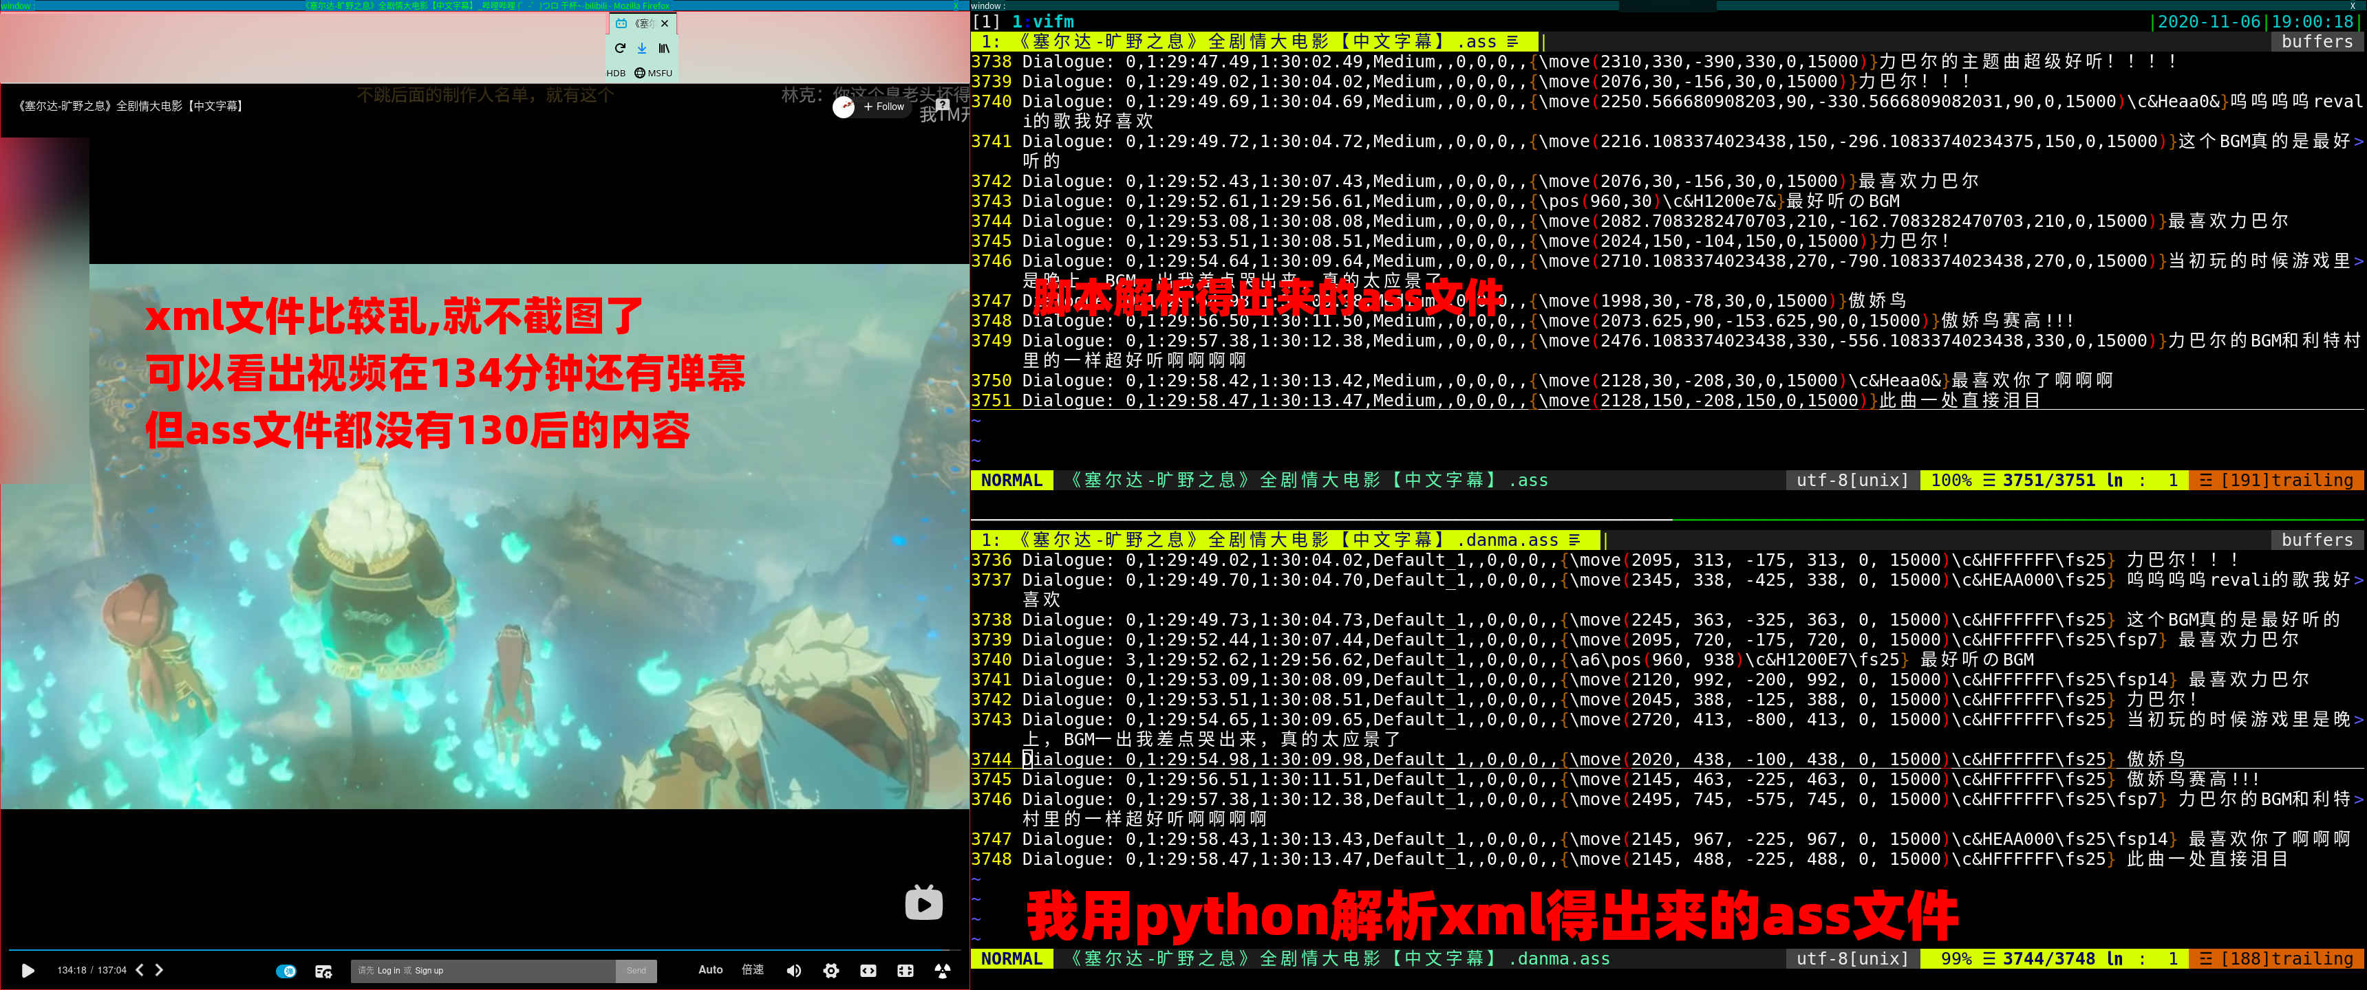Play the bilibili video
2367x990 pixels.
tap(28, 970)
